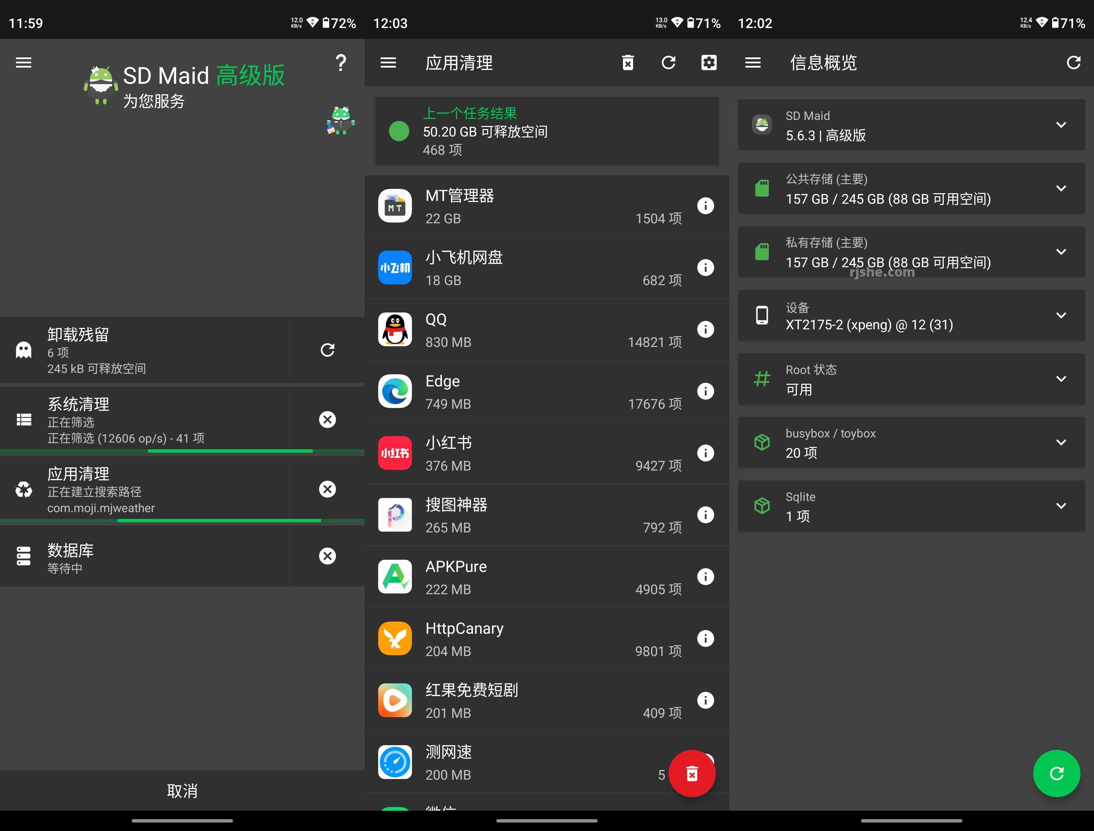The image size is (1094, 831).
Task: Tap the 取消 button at the bottom
Action: click(x=182, y=790)
